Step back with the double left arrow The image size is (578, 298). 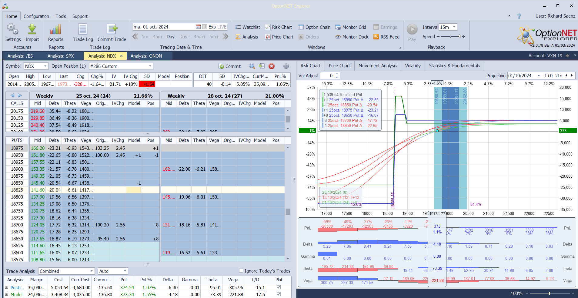pyautogui.click(x=135, y=37)
